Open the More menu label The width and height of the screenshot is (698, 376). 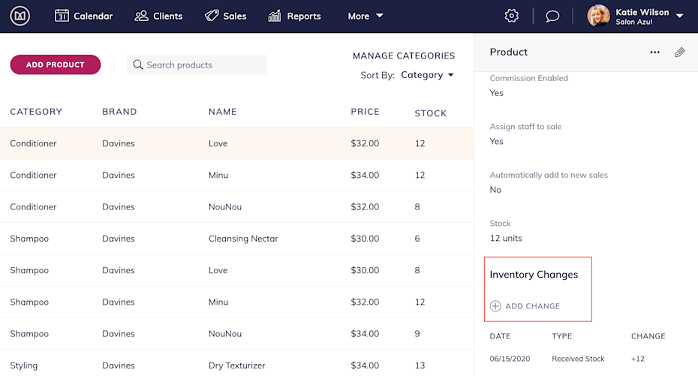pyautogui.click(x=358, y=16)
